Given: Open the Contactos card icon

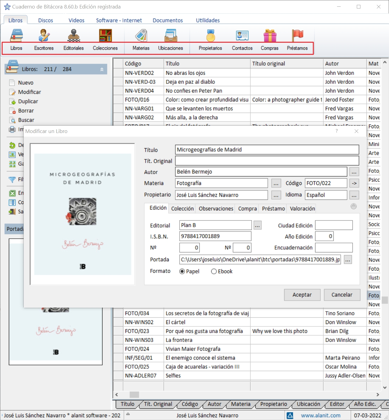Looking at the screenshot, I should click(x=242, y=36).
